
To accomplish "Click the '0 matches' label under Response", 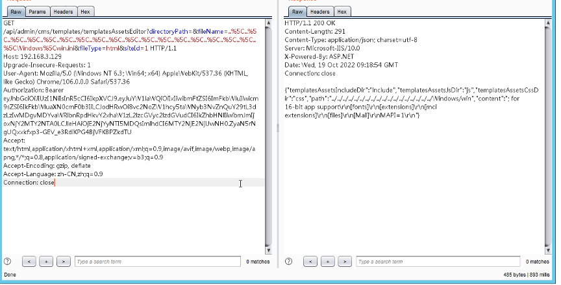I will click(x=538, y=262).
